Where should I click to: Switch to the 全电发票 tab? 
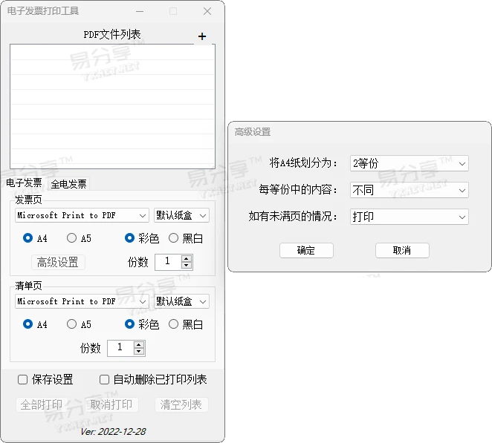(x=68, y=184)
